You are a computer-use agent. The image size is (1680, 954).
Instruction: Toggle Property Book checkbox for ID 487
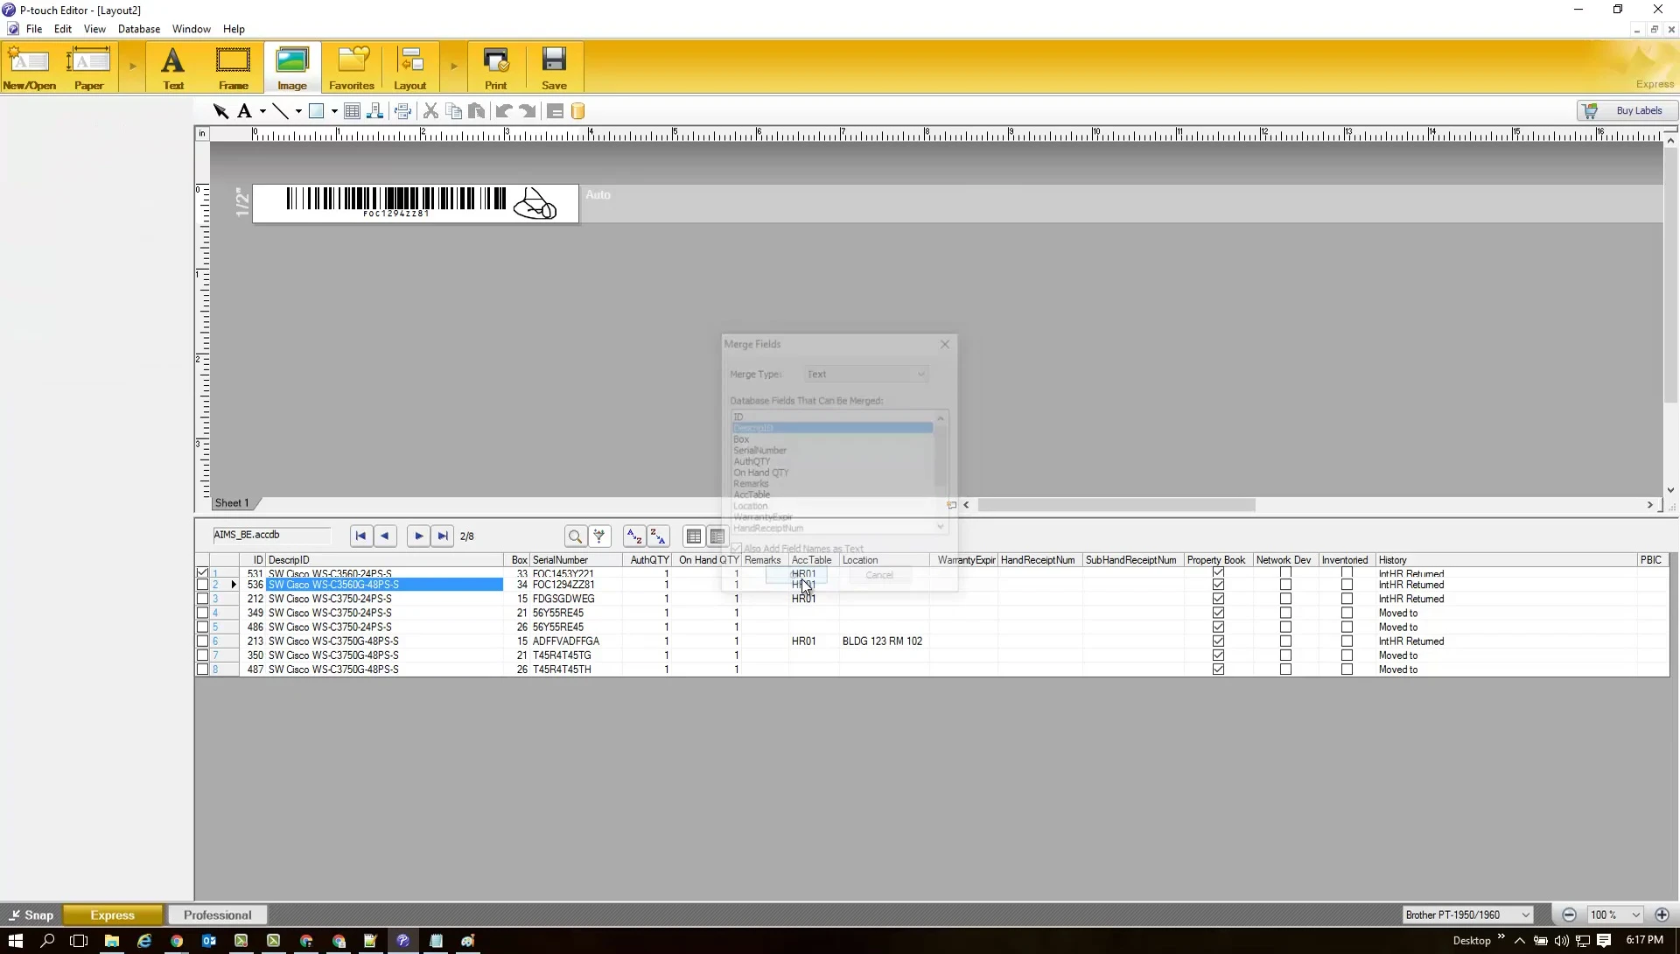pyautogui.click(x=1218, y=670)
